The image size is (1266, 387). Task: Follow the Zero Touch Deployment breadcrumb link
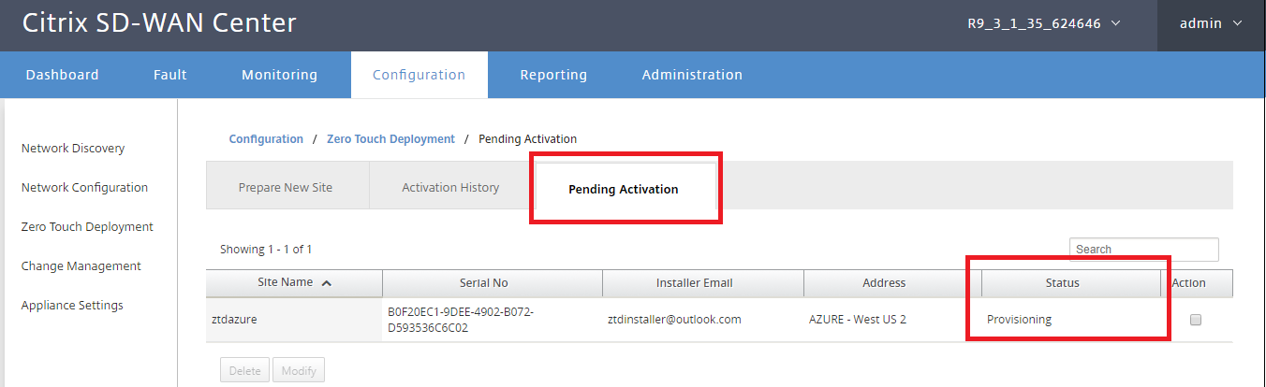390,139
